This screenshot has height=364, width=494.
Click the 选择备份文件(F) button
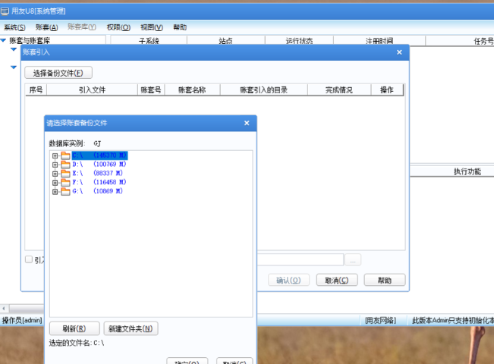(58, 73)
